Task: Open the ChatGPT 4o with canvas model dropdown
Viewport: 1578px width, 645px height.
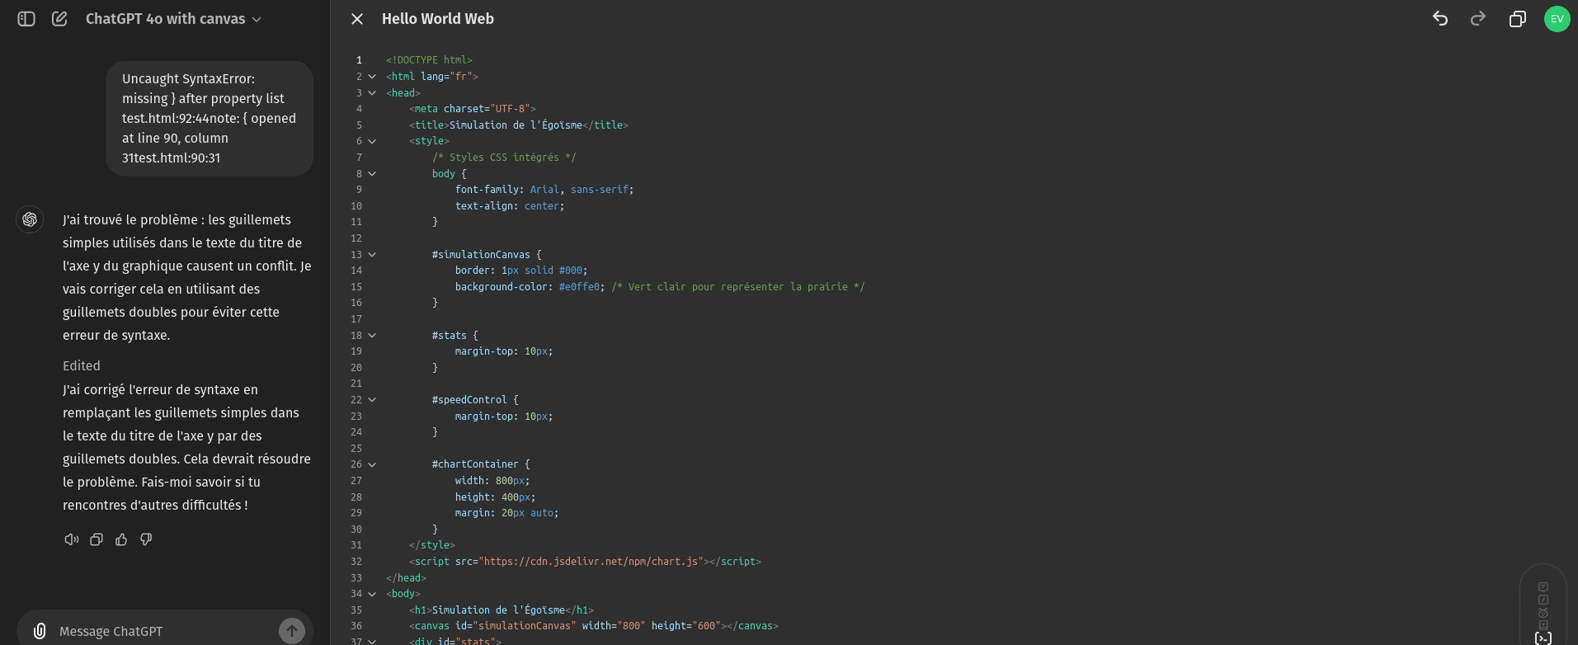Action: [173, 18]
